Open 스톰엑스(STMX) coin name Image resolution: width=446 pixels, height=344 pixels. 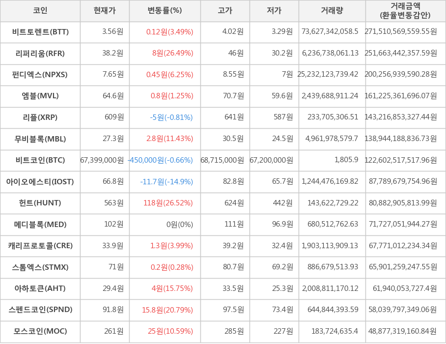pos(40,267)
